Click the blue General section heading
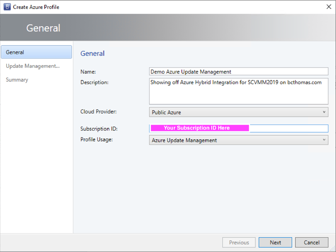The width and height of the screenshot is (336, 252). click(92, 53)
